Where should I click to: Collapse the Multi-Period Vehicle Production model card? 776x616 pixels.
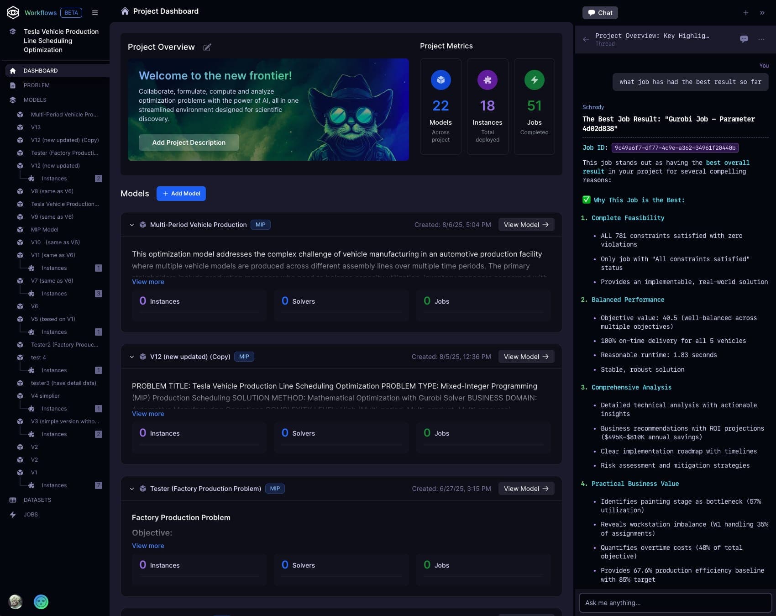point(132,225)
